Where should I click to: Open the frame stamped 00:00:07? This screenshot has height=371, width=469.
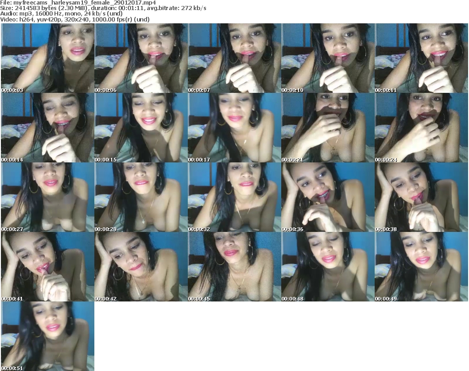pyautogui.click(x=234, y=58)
